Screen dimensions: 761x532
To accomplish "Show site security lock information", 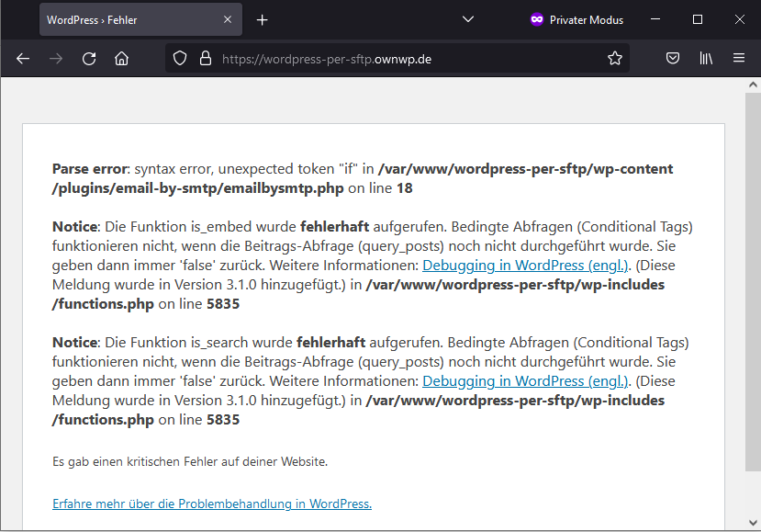I will [206, 59].
